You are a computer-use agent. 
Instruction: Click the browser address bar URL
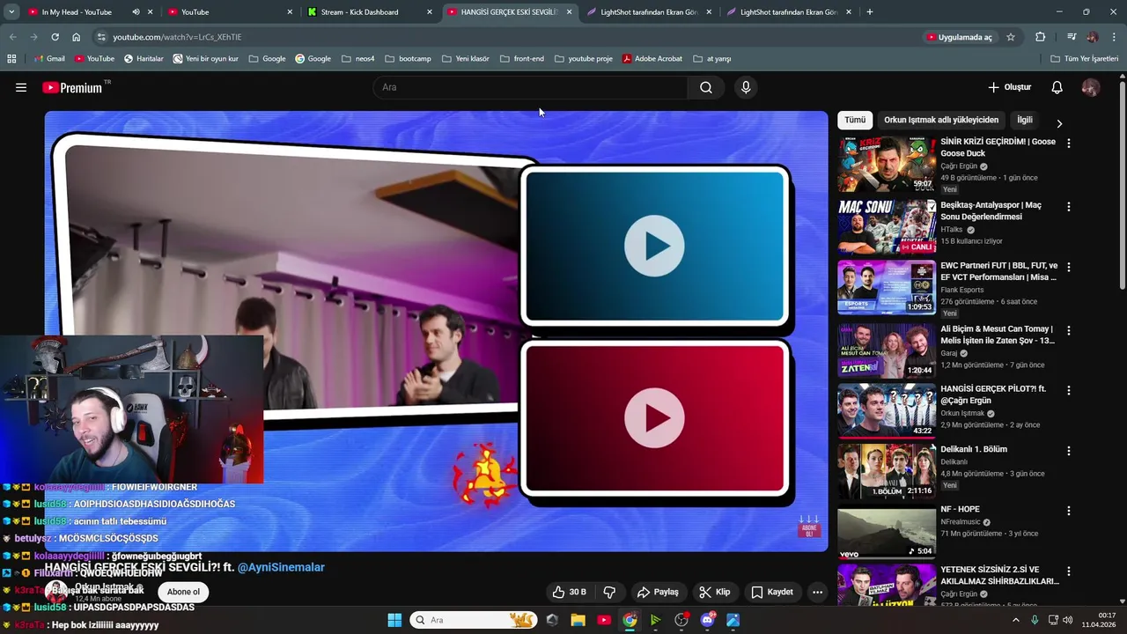click(177, 37)
